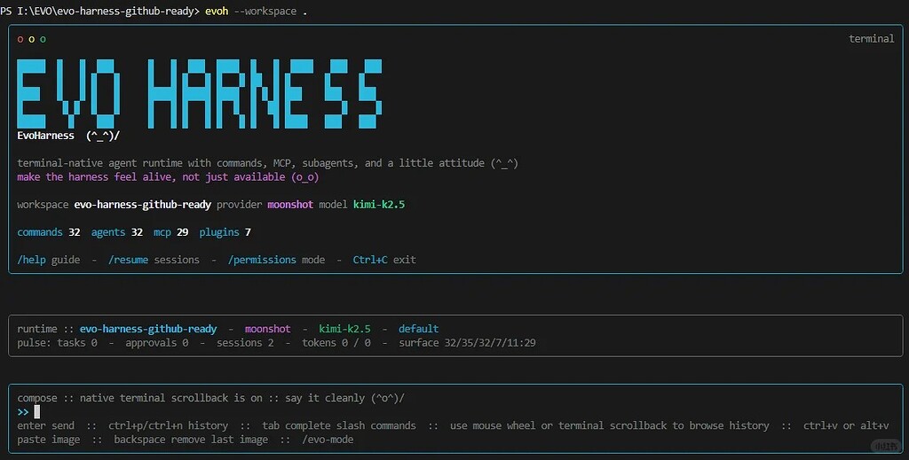Click 'evoh' command in PowerShell prompt line
Screen dimensions: 909x460
click(217, 11)
